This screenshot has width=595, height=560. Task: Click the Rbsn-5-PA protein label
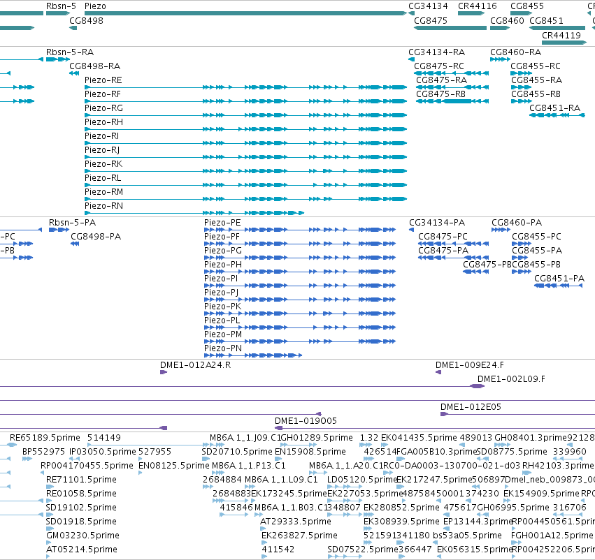pyautogui.click(x=72, y=223)
